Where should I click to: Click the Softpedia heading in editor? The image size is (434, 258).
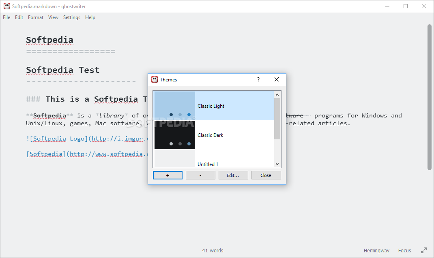(50, 40)
